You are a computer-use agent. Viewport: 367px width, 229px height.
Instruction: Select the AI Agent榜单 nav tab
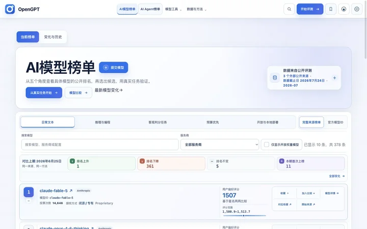(150, 9)
